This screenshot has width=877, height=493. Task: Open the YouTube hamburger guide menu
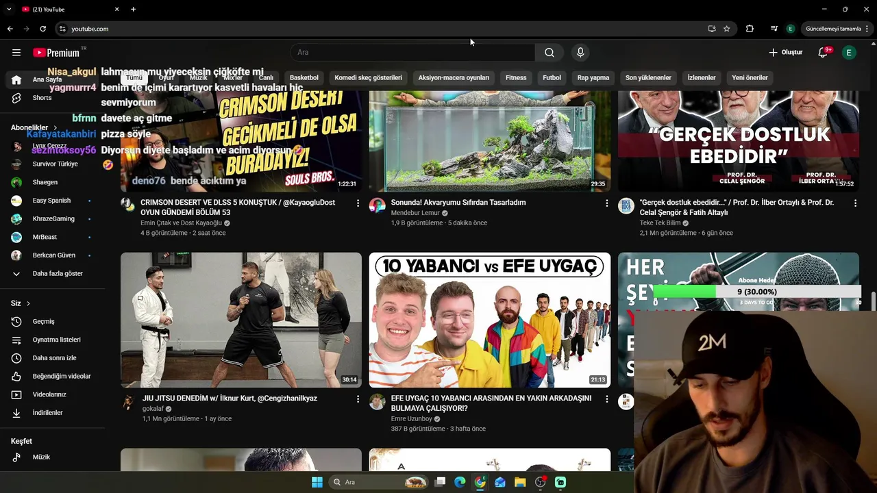16,53
